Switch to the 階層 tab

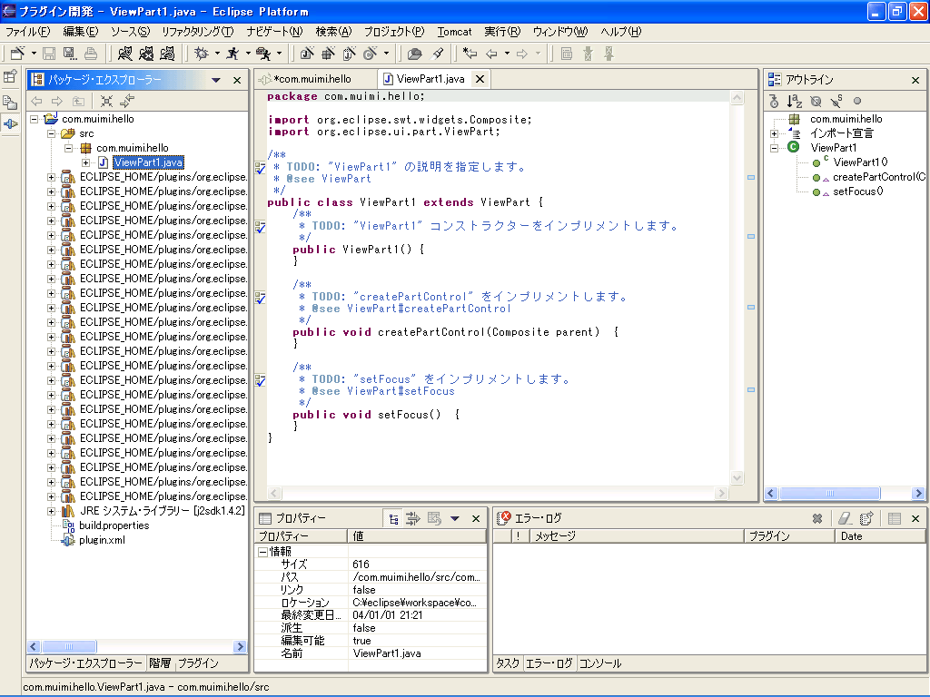[160, 663]
